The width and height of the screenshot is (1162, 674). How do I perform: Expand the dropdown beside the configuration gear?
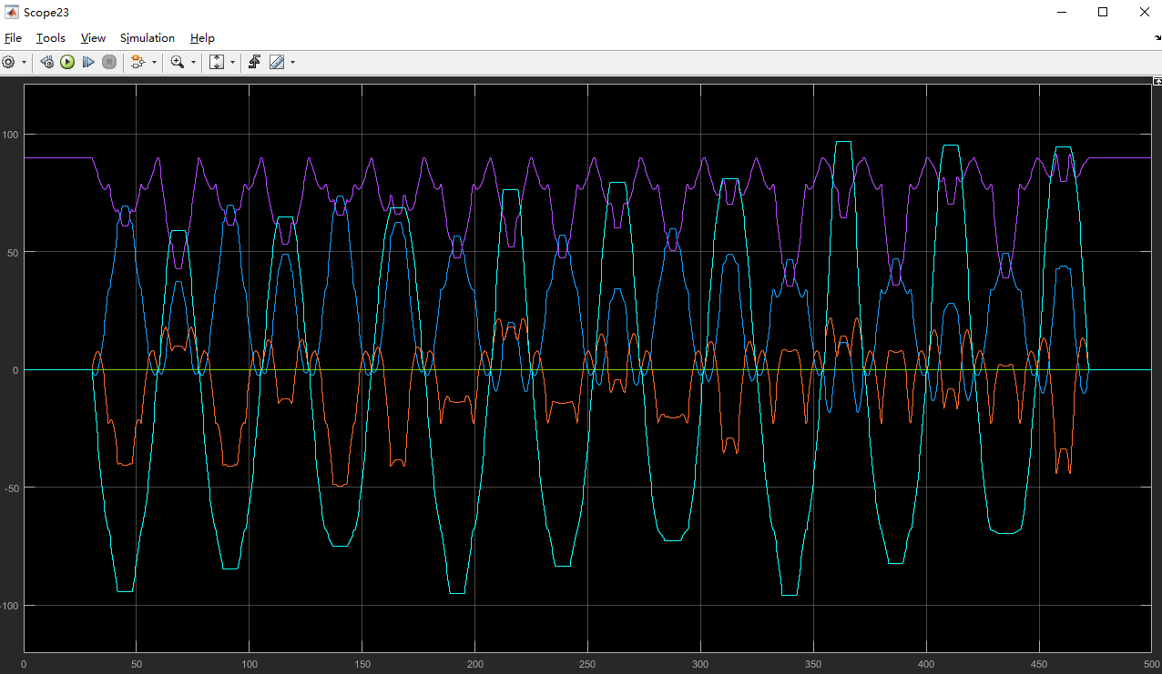pos(24,62)
